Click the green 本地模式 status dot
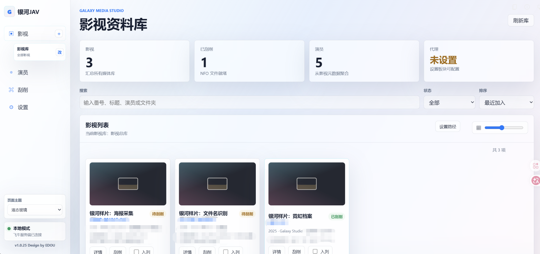The height and width of the screenshot is (254, 540). pyautogui.click(x=9, y=229)
